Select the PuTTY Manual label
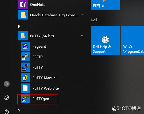The width and height of the screenshot is (144, 114). point(44,78)
